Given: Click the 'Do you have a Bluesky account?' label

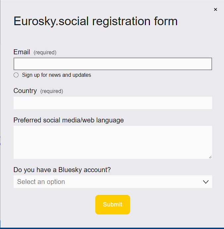Looking at the screenshot, I should pos(62,170).
